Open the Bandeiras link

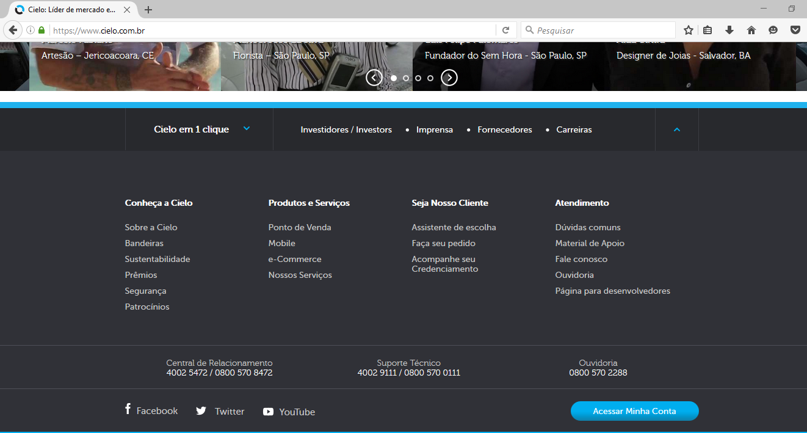pyautogui.click(x=144, y=243)
